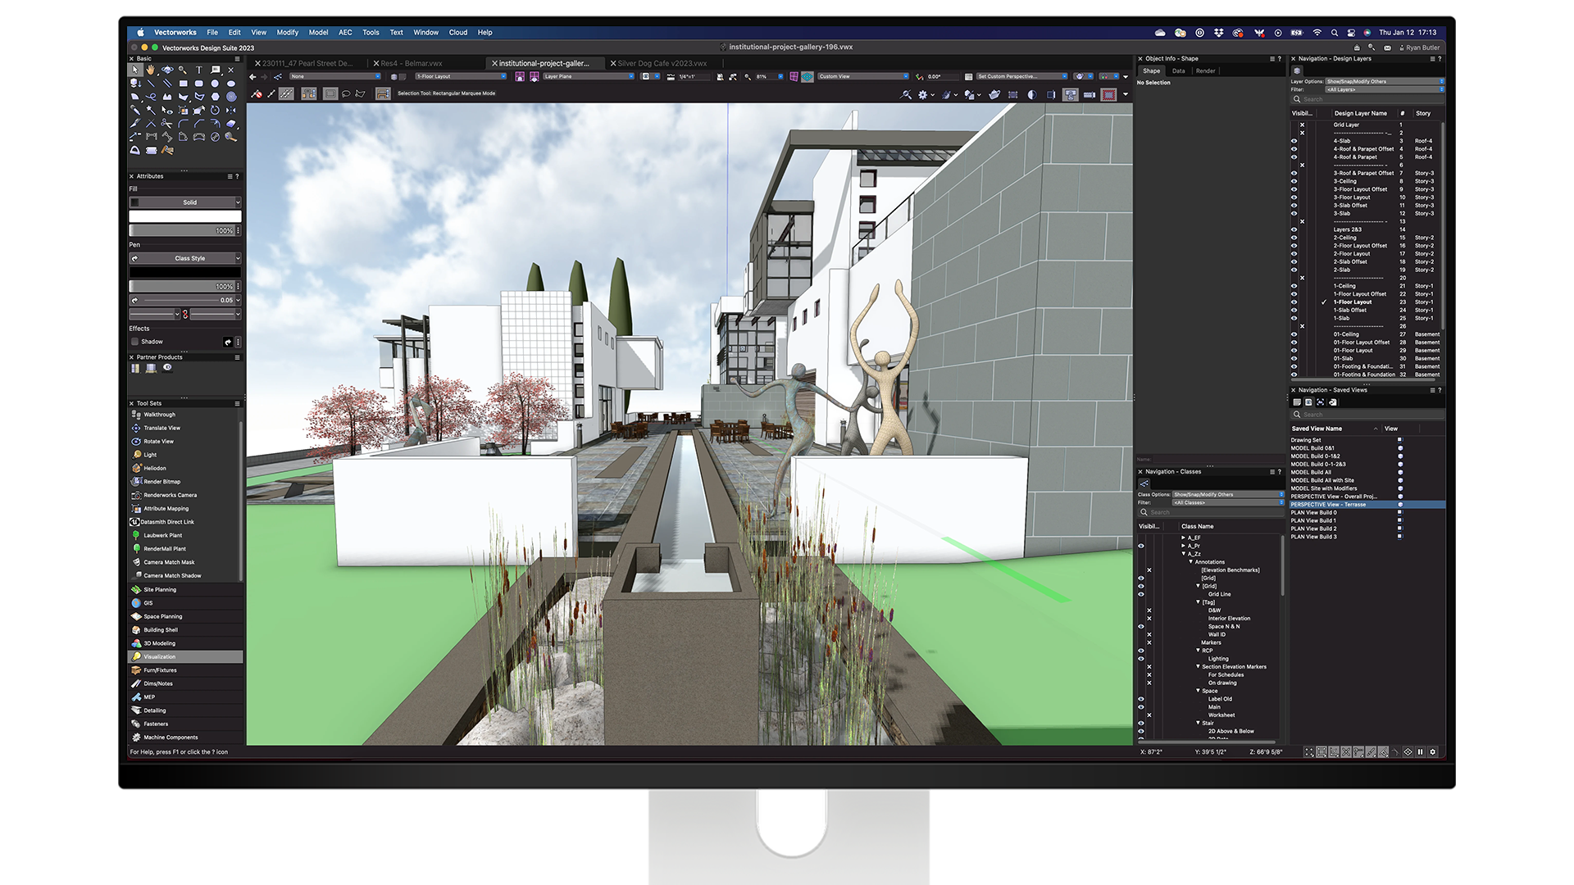Toggle visibility of the Grid Line class
This screenshot has width=1574, height=885.
pyautogui.click(x=1140, y=594)
